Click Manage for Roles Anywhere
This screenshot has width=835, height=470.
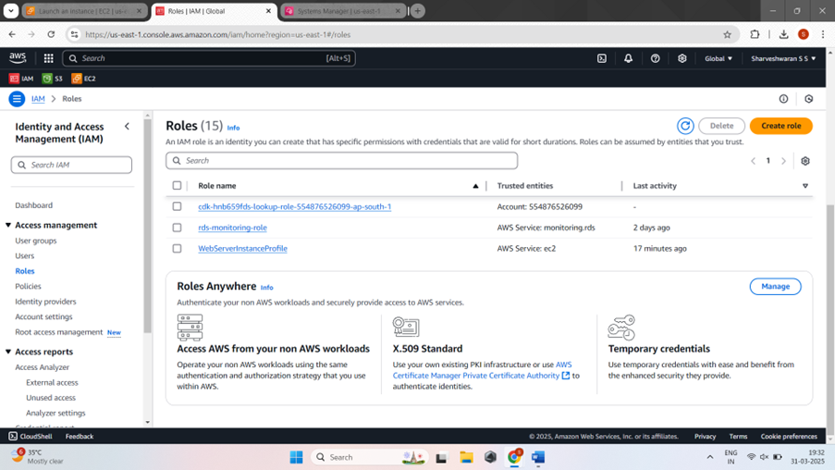[775, 286]
